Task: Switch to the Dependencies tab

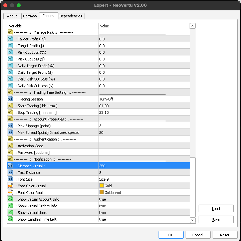Action: click(71, 16)
